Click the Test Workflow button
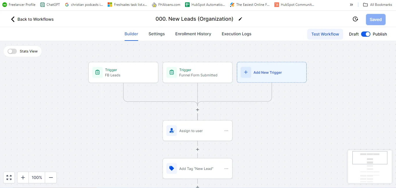396x188 pixels. tap(325, 34)
